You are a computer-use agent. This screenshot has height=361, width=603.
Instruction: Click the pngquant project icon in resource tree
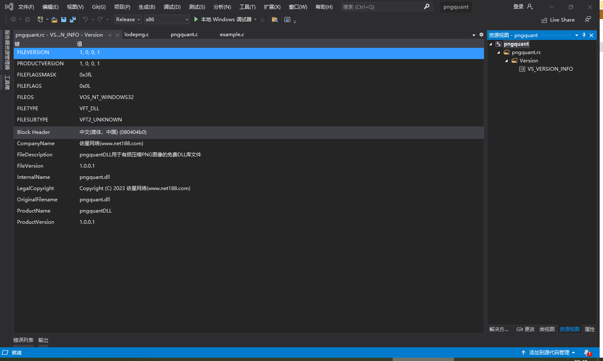click(x=498, y=44)
